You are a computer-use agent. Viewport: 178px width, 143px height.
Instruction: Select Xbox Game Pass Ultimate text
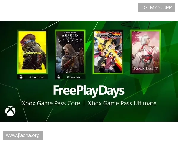(x=122, y=103)
